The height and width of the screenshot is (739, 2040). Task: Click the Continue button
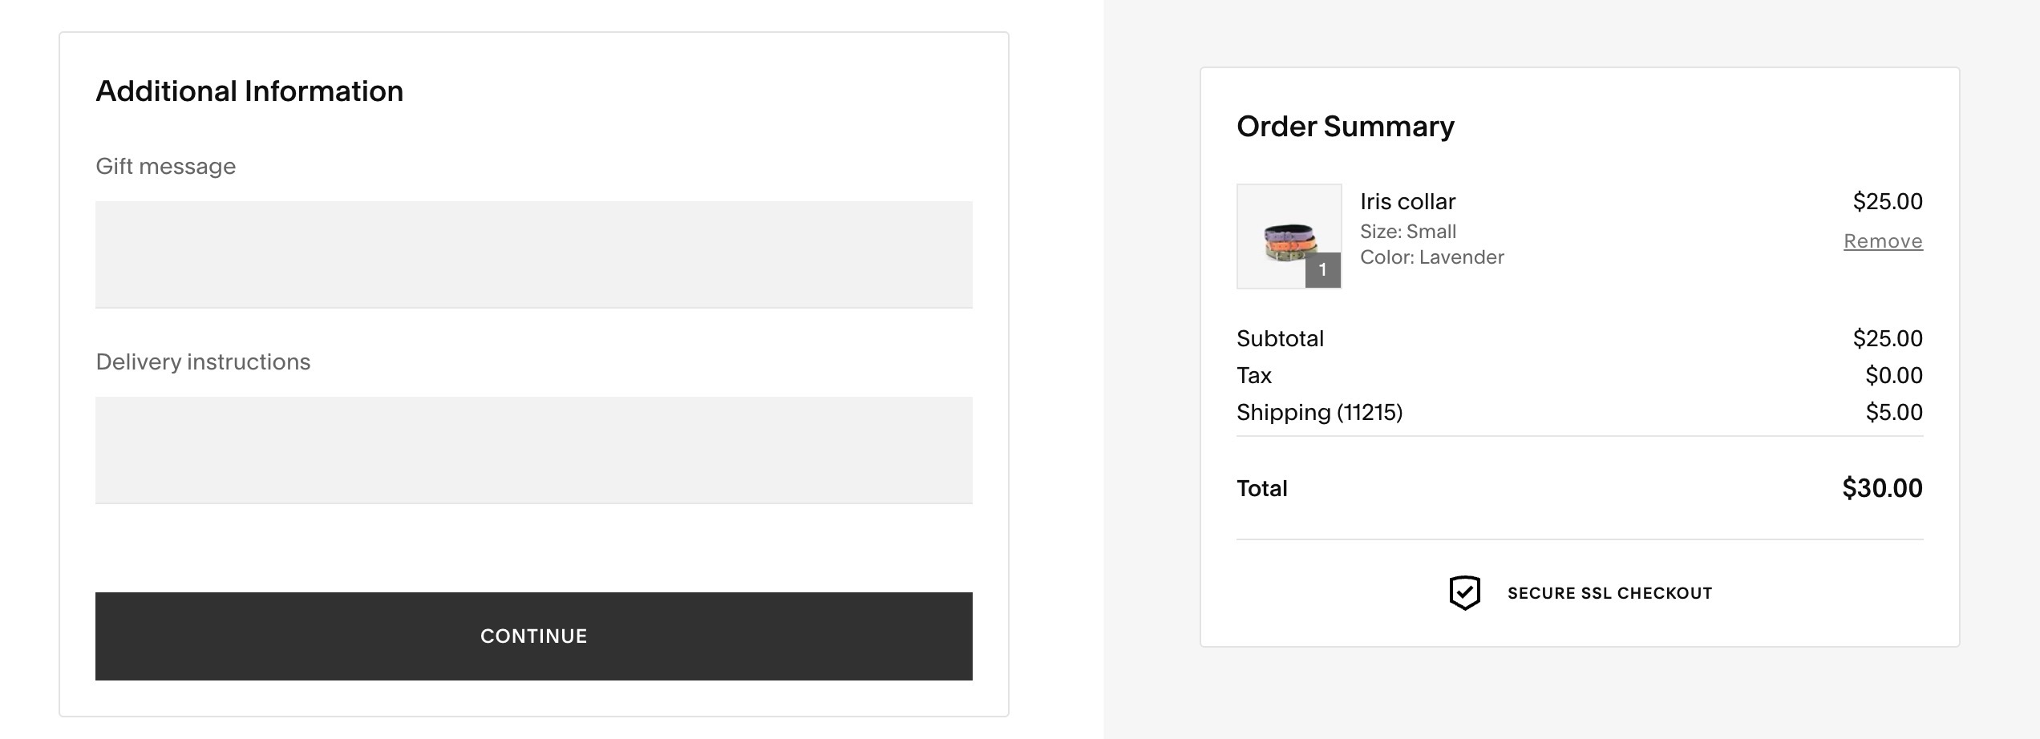(x=533, y=636)
